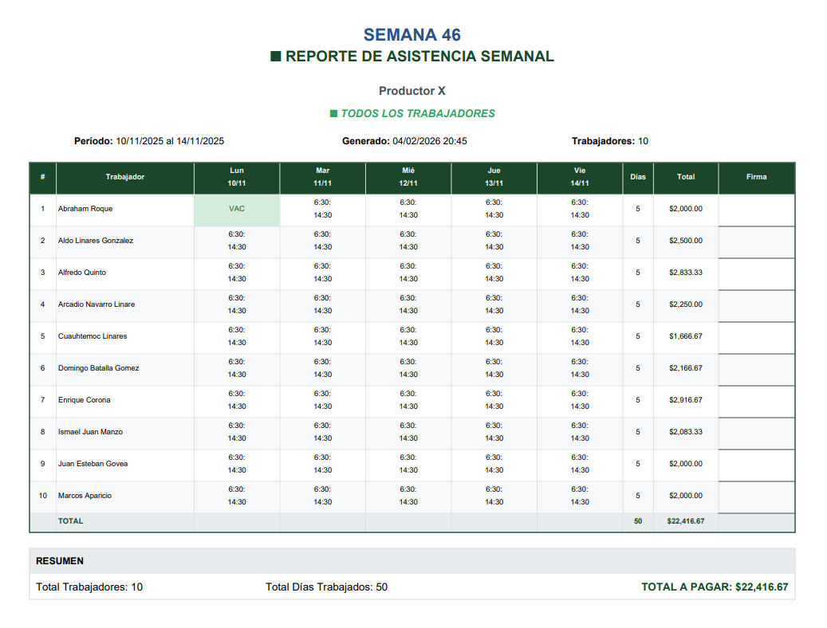Click the 50 days total cell
The image size is (827, 628).
638,521
